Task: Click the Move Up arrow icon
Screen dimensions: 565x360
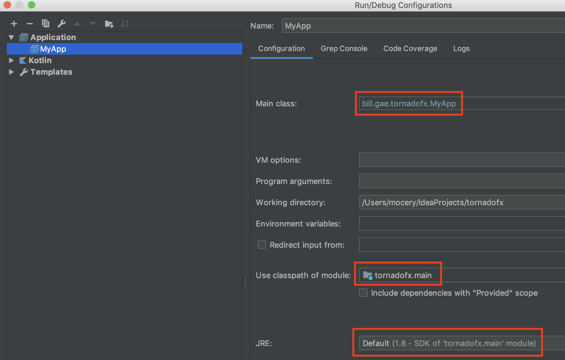Action: coord(77,23)
